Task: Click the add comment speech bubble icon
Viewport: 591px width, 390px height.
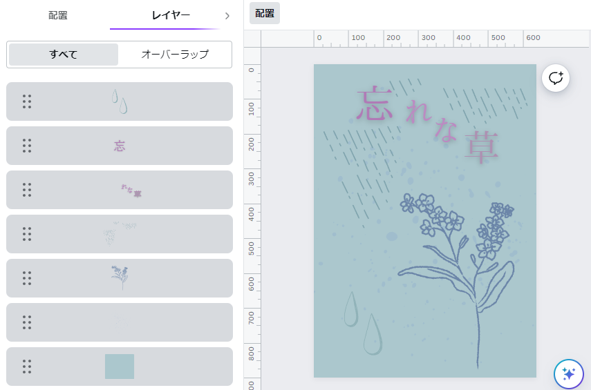Action: (x=556, y=78)
